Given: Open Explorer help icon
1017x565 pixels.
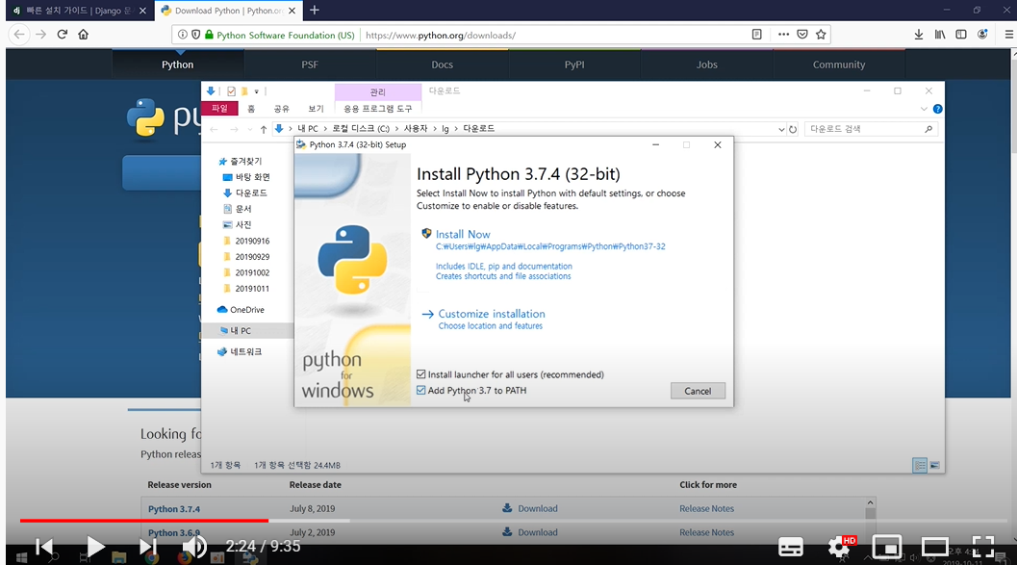Looking at the screenshot, I should click(x=937, y=109).
